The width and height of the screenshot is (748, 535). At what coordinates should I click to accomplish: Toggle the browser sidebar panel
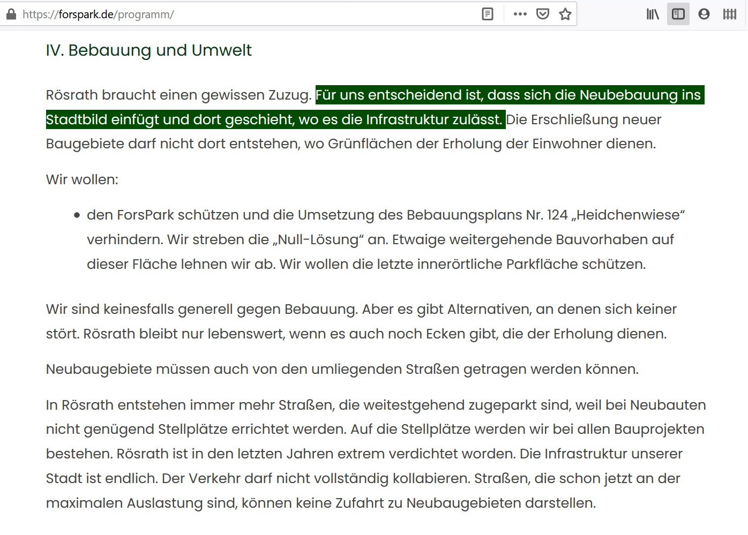(x=678, y=14)
